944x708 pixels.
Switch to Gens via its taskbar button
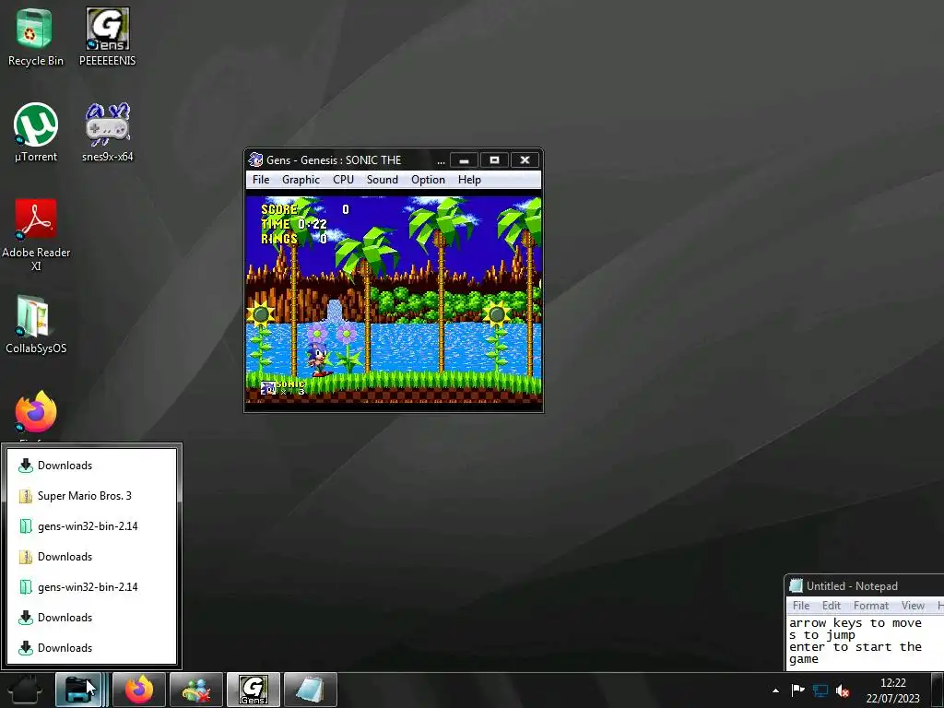pos(253,690)
